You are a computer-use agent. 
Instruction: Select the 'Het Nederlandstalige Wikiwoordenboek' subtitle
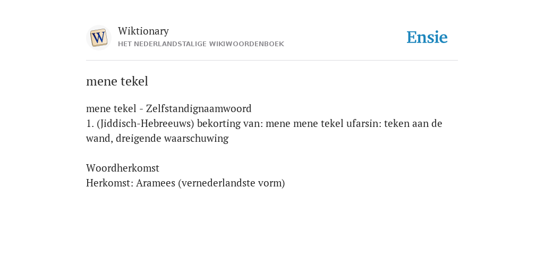coord(201,44)
